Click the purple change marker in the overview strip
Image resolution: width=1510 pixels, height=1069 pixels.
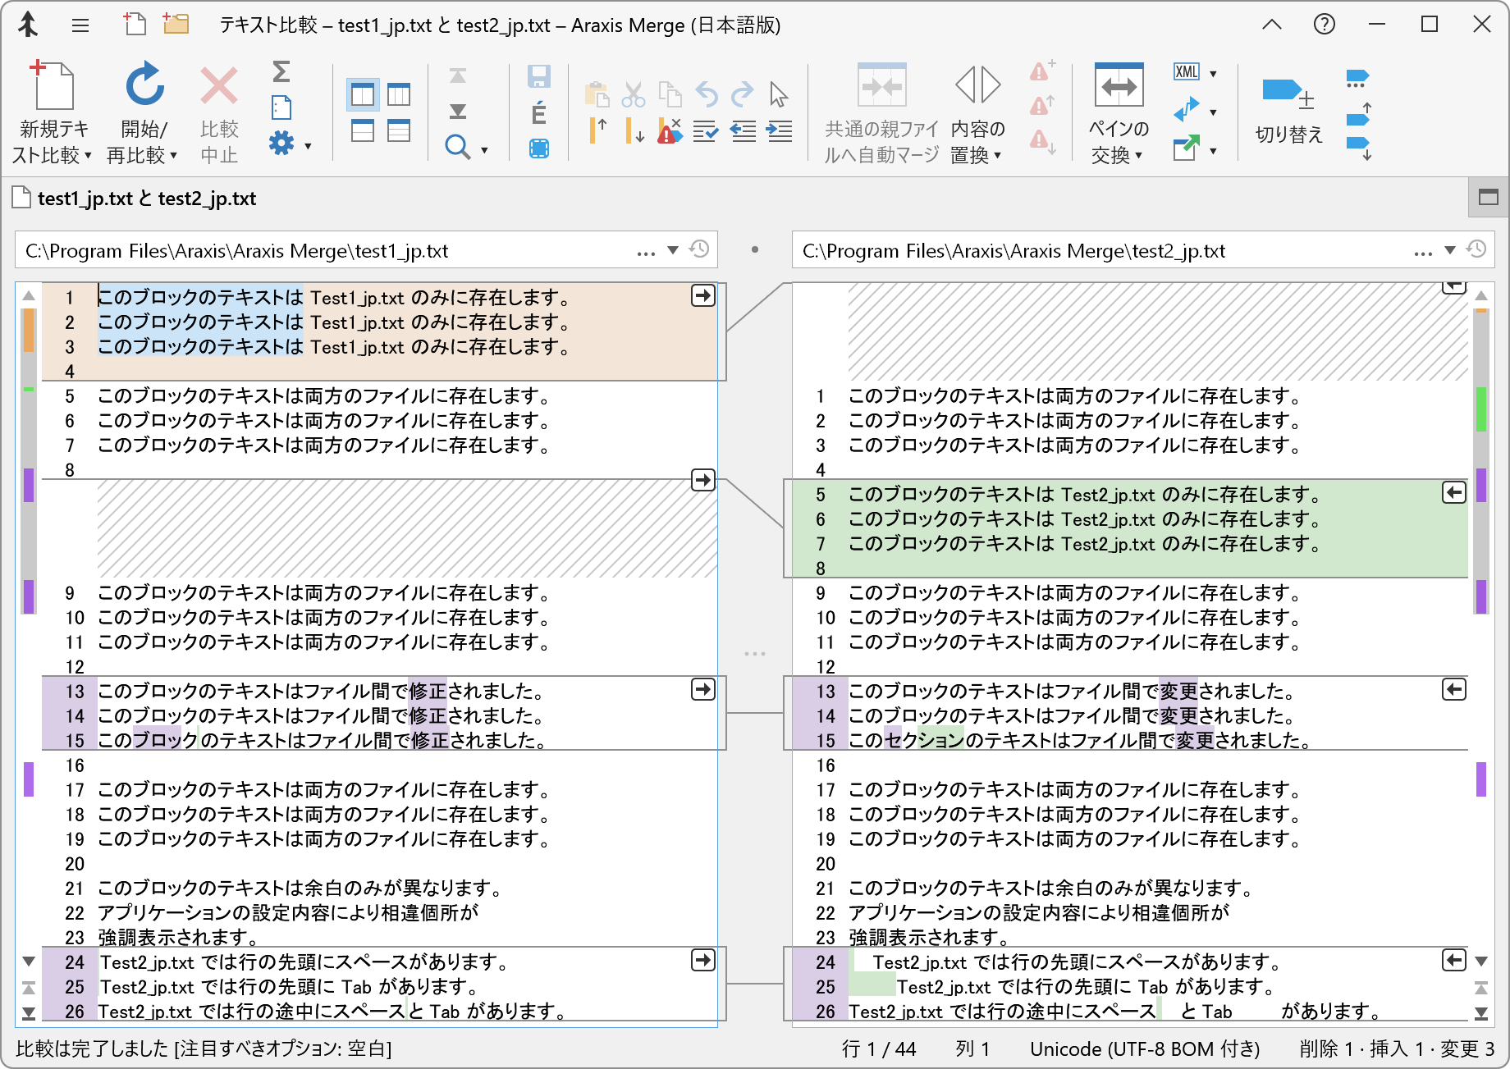(30, 484)
